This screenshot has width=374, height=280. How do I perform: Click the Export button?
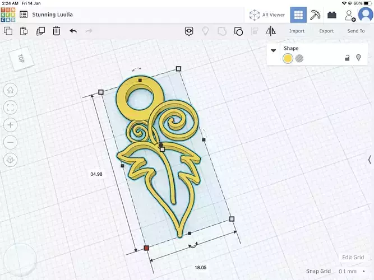click(x=326, y=31)
